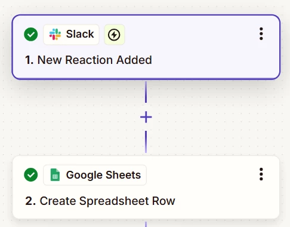Click the connector line above Google Sheets step
Screen dimensions: 290x227
(x=146, y=142)
